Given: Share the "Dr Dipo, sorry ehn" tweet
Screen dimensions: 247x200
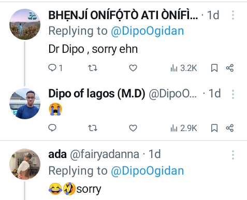Looking at the screenshot, I should [230, 68].
